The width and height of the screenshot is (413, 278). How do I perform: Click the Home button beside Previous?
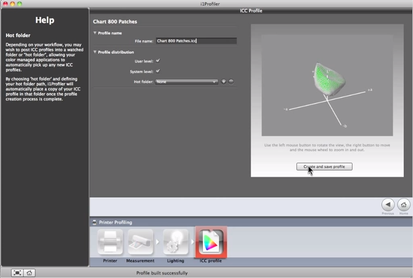(x=404, y=204)
